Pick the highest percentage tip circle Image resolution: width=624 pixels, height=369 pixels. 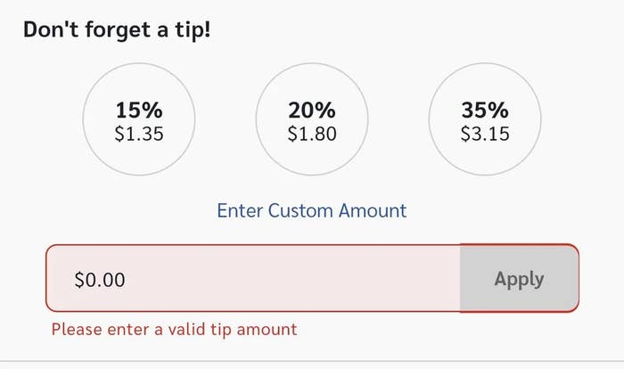(x=485, y=122)
